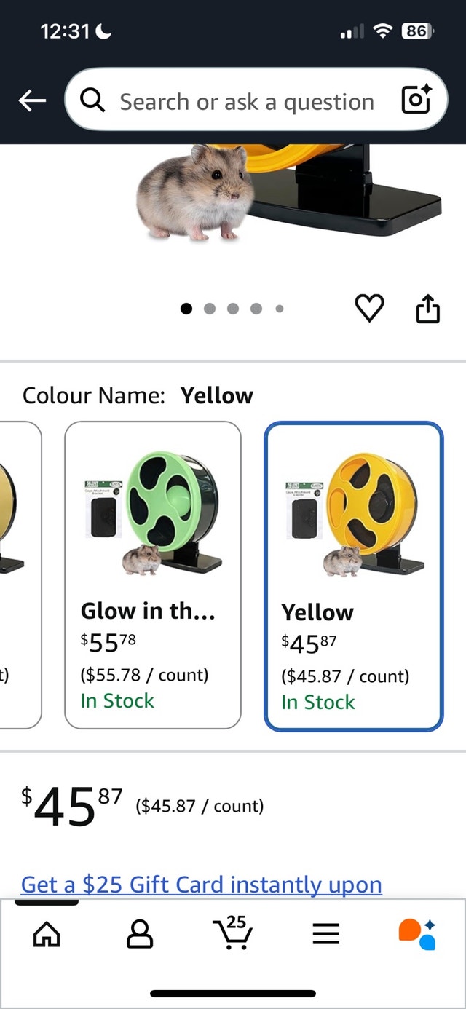
Task: Select the Glow in the dark colour option
Action: click(x=153, y=575)
